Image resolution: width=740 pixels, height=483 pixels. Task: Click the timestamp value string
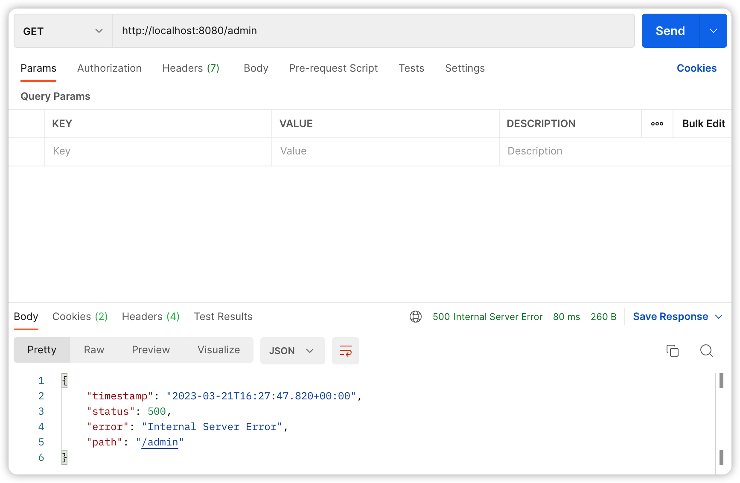261,396
